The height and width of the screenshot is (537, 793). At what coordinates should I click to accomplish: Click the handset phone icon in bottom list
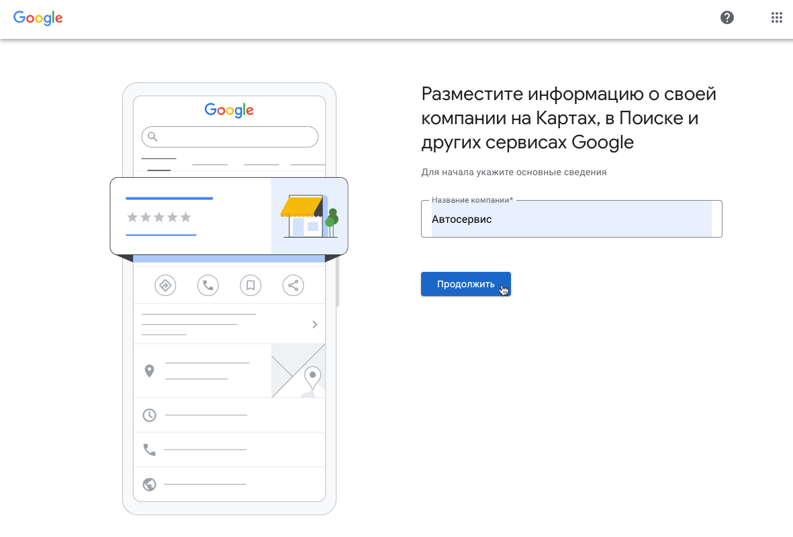pos(149,450)
